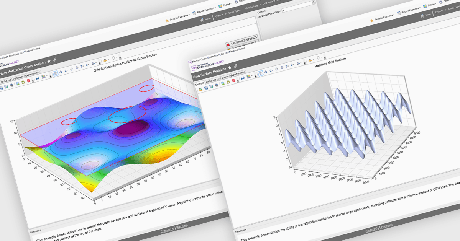Screen dimensions: 460x241
Task: Open palette dropdown in Realtime window toolbar
Action: (250, 76)
